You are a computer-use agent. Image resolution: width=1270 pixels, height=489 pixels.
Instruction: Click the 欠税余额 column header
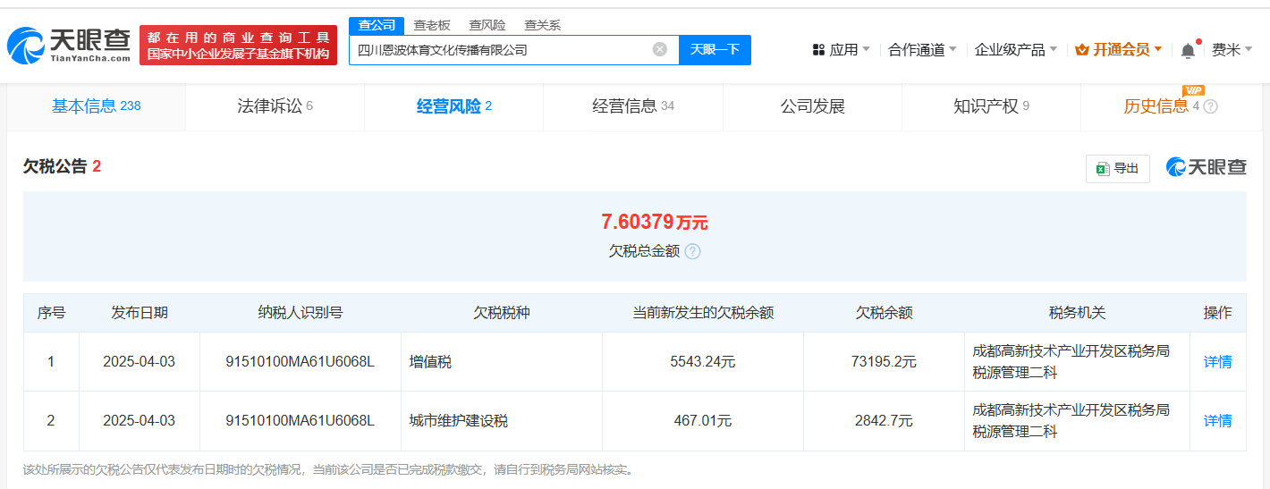884,313
